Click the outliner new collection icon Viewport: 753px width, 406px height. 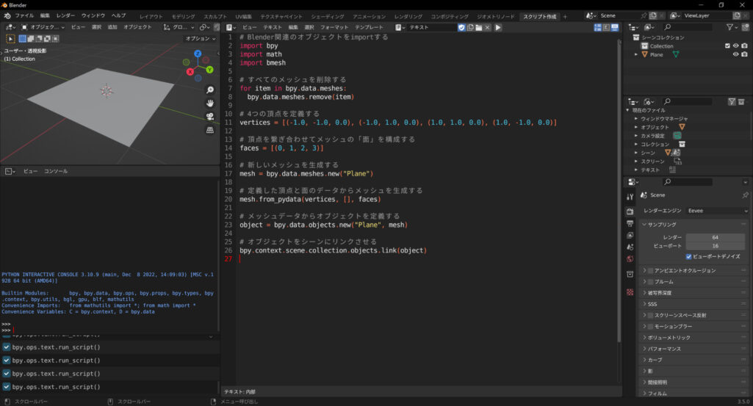[746, 27]
